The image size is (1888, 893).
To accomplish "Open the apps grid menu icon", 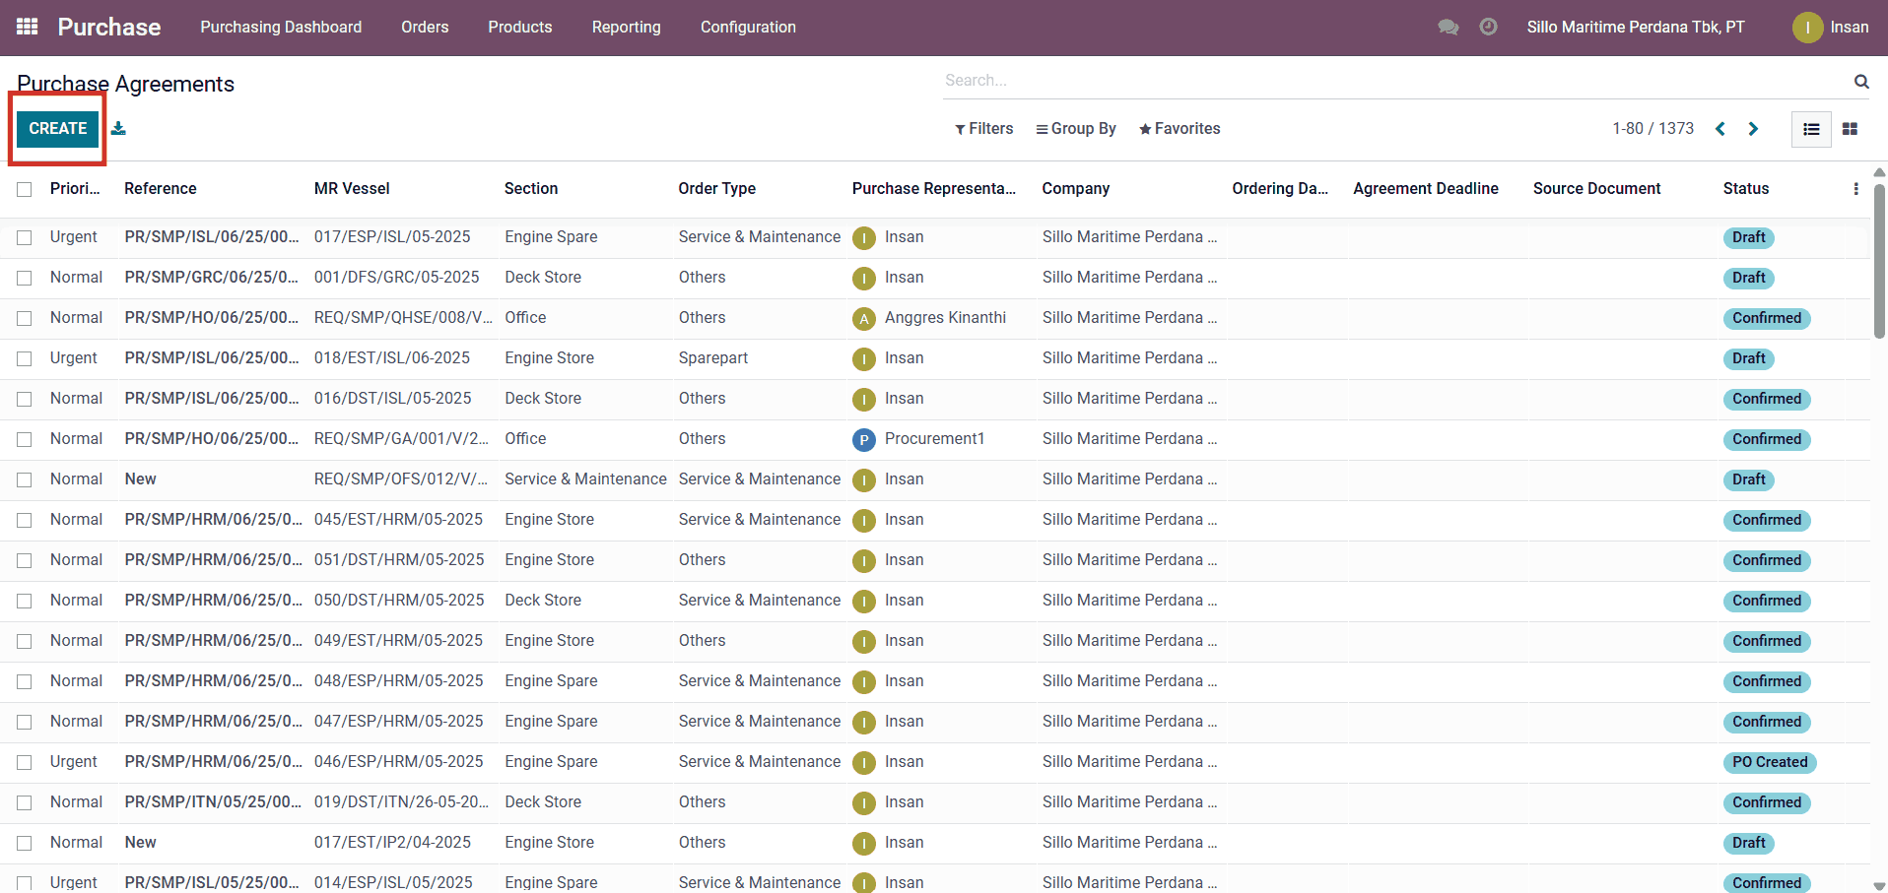I will tap(28, 27).
